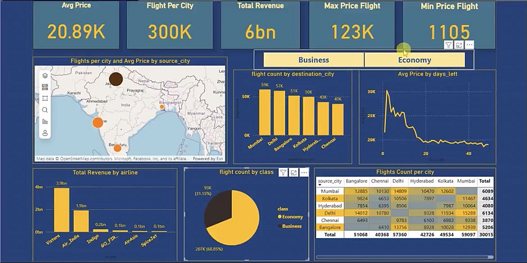The image size is (527, 263).
Task: Select the Bangalore 51K destination bar
Action: click(294, 115)
